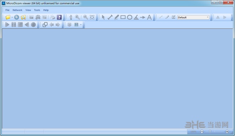Click the 100% zoom level text
The height and width of the screenshot is (136, 235).
pos(193,132)
